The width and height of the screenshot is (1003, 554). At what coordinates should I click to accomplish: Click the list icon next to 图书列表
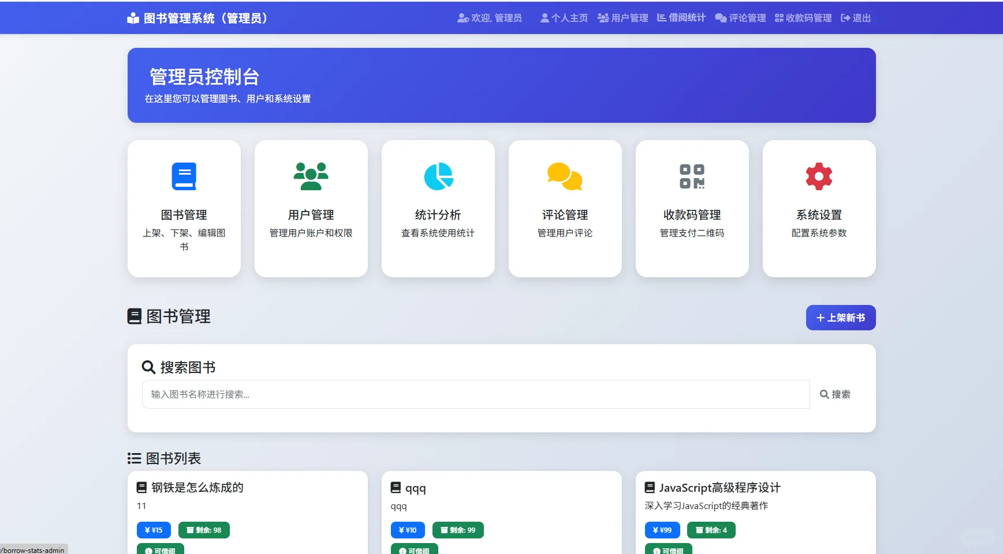pos(134,458)
